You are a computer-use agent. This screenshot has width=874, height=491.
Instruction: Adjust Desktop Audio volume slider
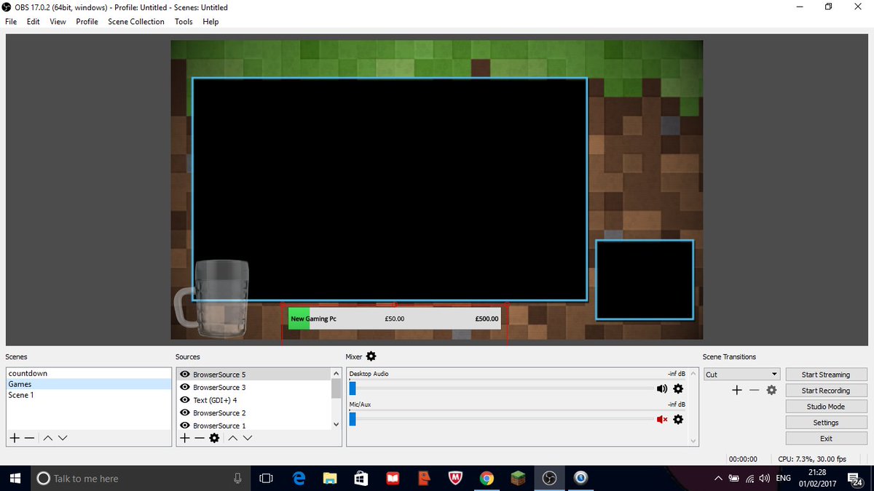click(x=353, y=389)
